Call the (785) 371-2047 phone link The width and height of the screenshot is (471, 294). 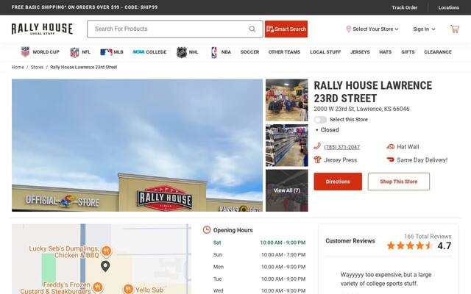click(341, 147)
